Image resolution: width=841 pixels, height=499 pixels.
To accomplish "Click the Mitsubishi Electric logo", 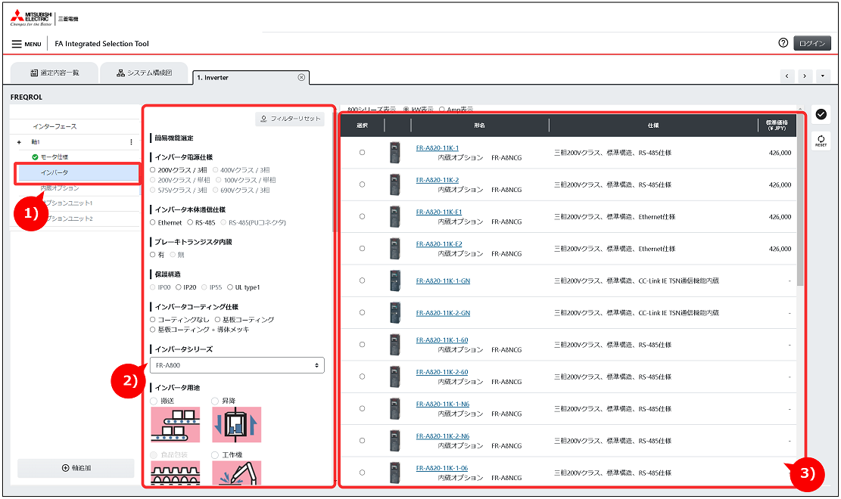I will [x=31, y=17].
